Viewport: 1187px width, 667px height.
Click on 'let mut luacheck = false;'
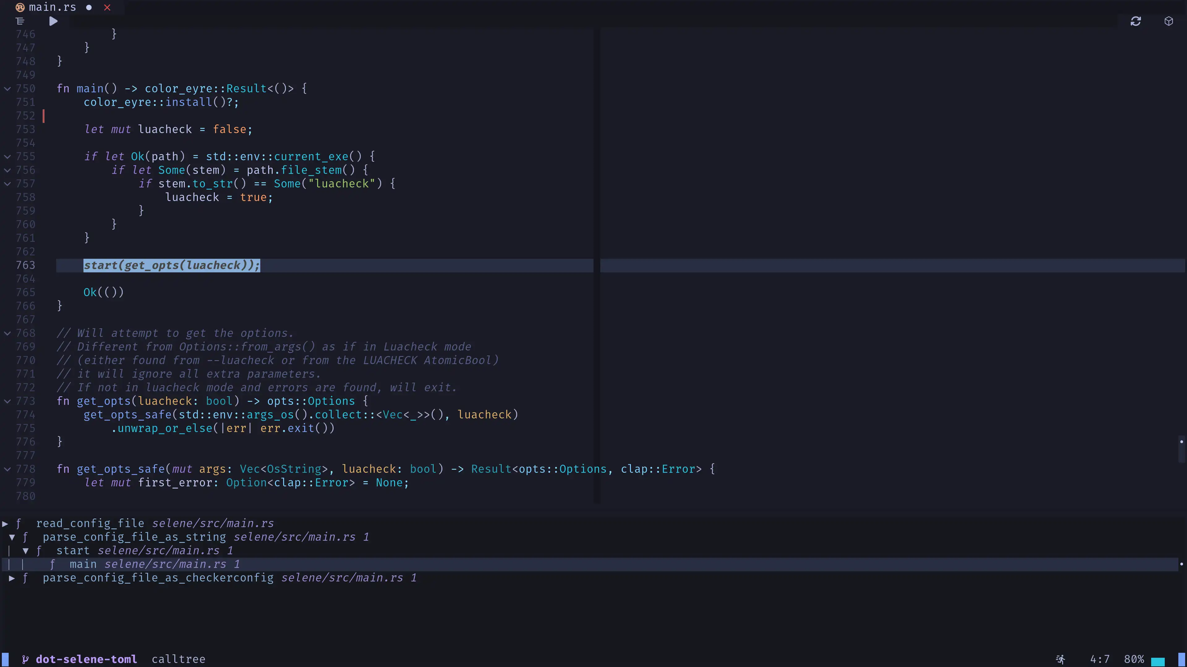coord(168,129)
